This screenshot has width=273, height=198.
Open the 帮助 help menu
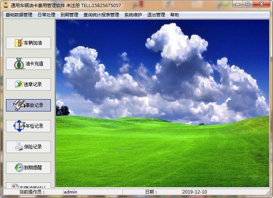[175, 15]
